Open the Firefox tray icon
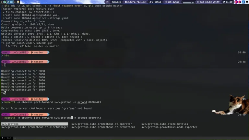 [x=236, y=2]
